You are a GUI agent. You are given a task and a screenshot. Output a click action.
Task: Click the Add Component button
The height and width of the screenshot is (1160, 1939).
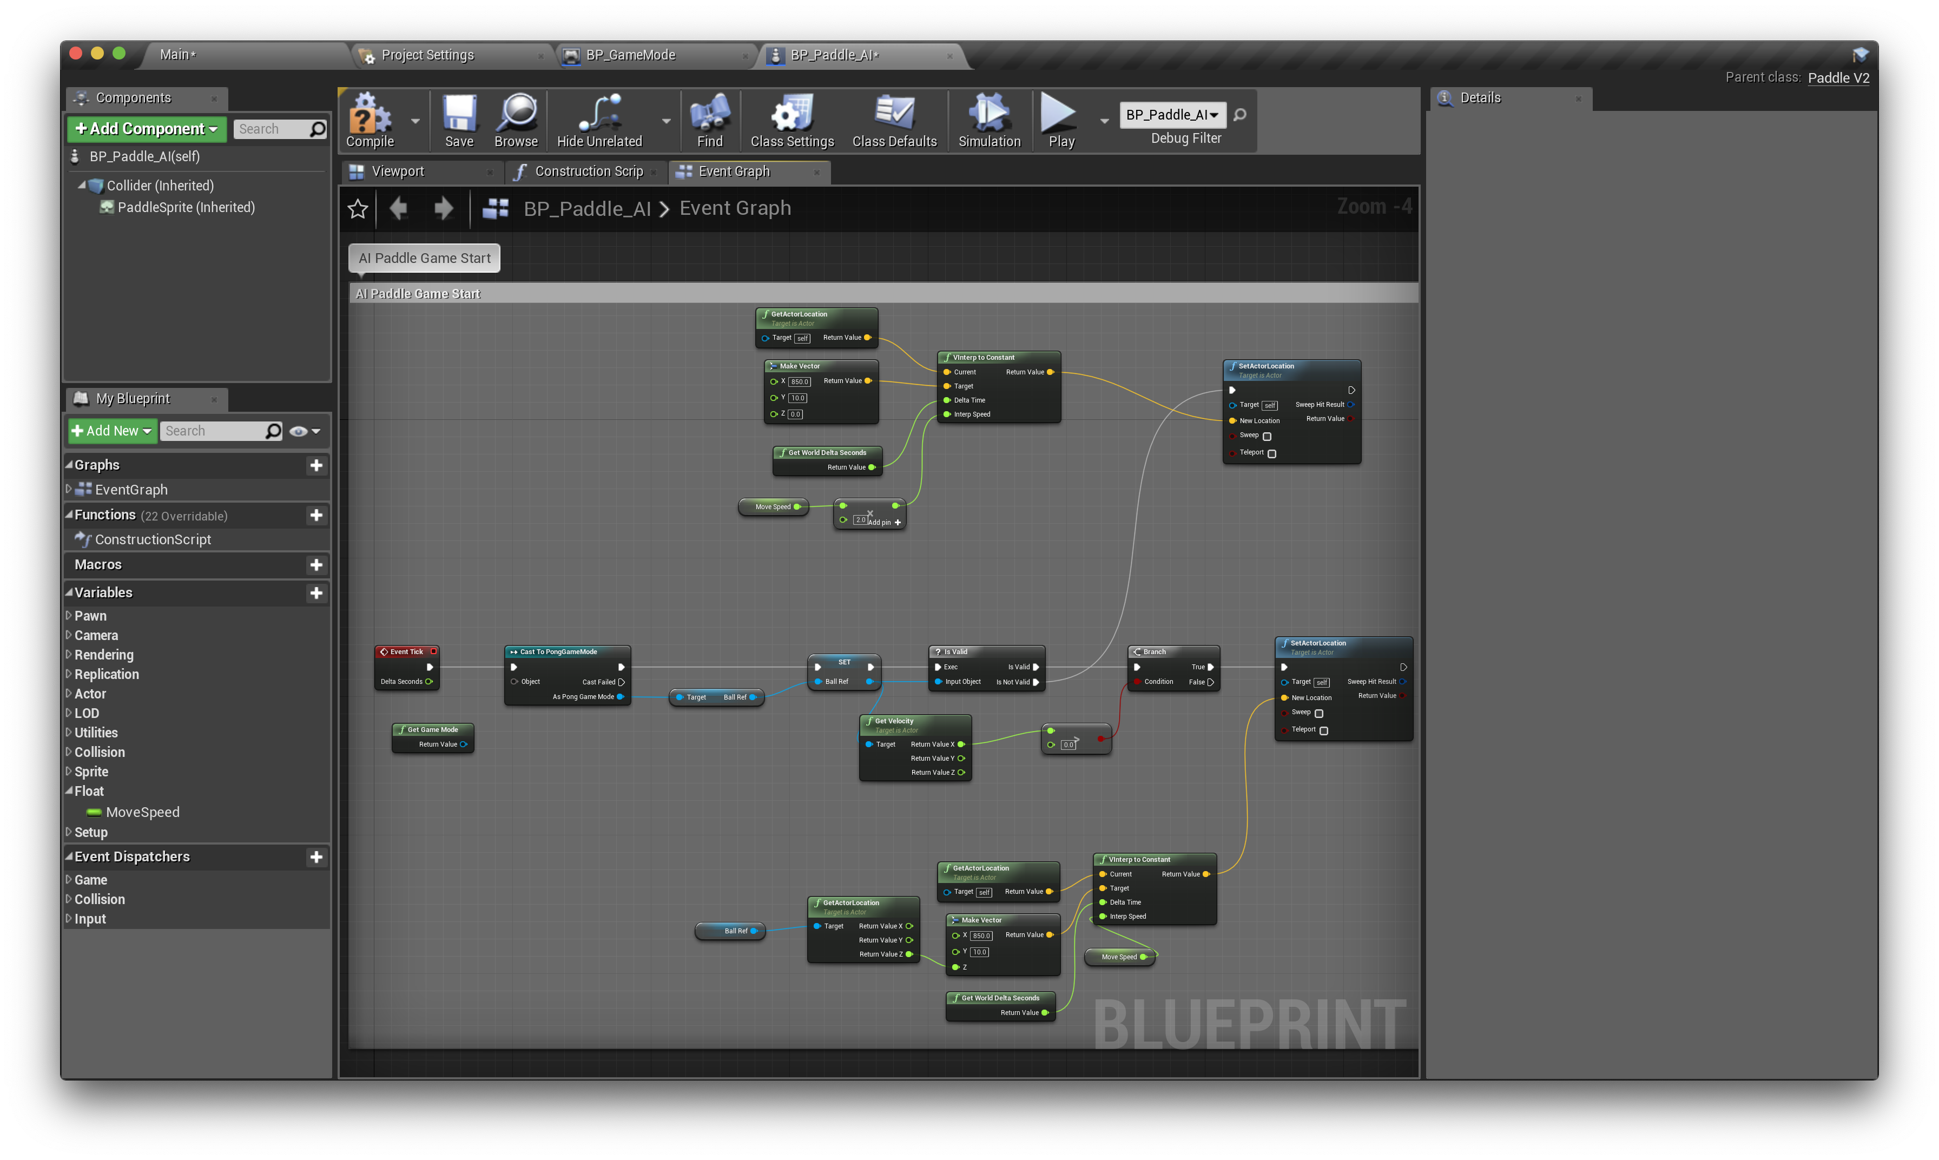point(146,129)
